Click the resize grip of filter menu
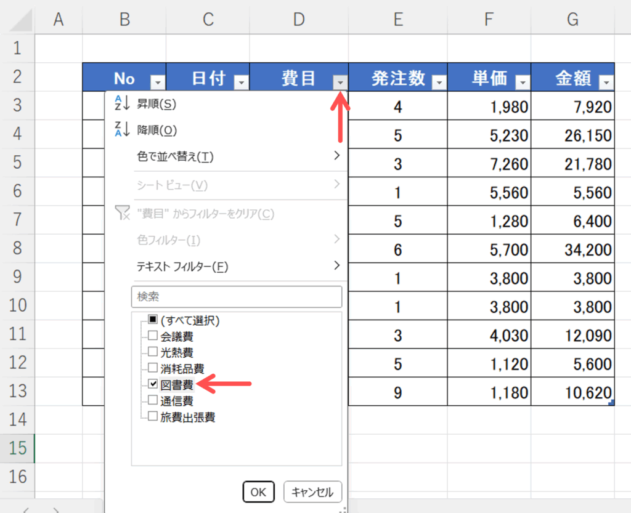The image size is (631, 513). click(343, 509)
